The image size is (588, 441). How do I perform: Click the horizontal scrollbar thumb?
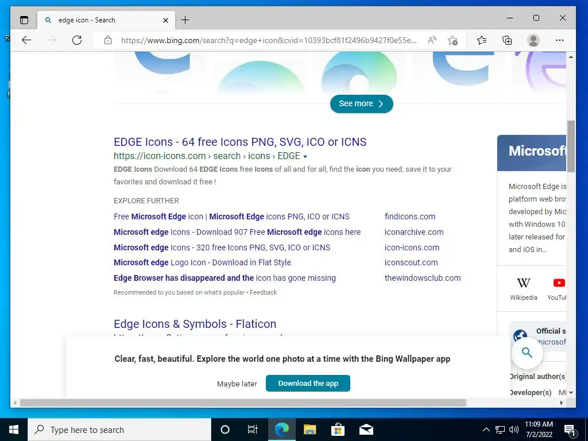[243, 403]
